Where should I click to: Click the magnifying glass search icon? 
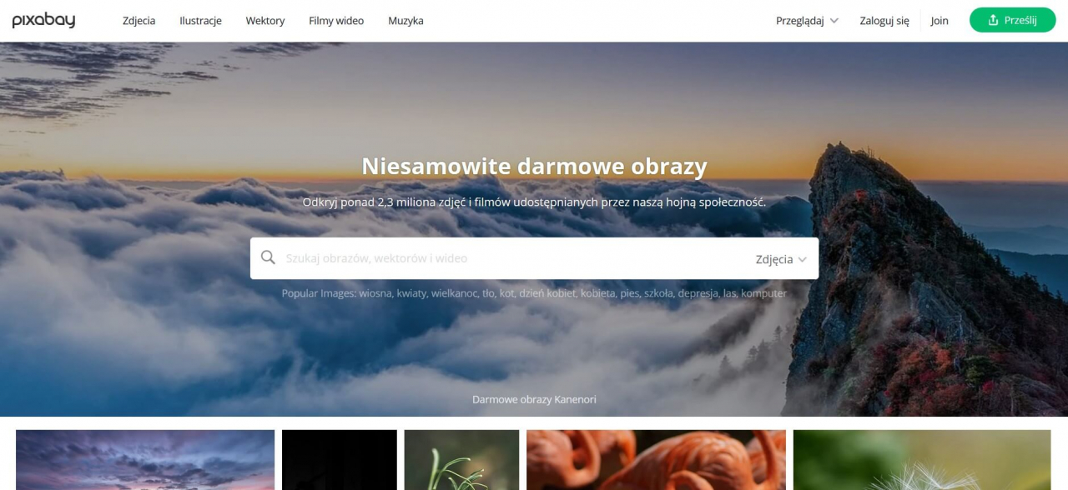(268, 257)
